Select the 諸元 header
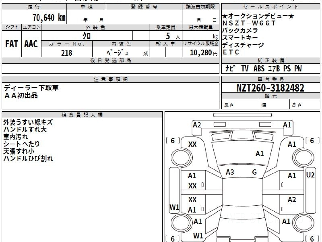 (x=270, y=96)
